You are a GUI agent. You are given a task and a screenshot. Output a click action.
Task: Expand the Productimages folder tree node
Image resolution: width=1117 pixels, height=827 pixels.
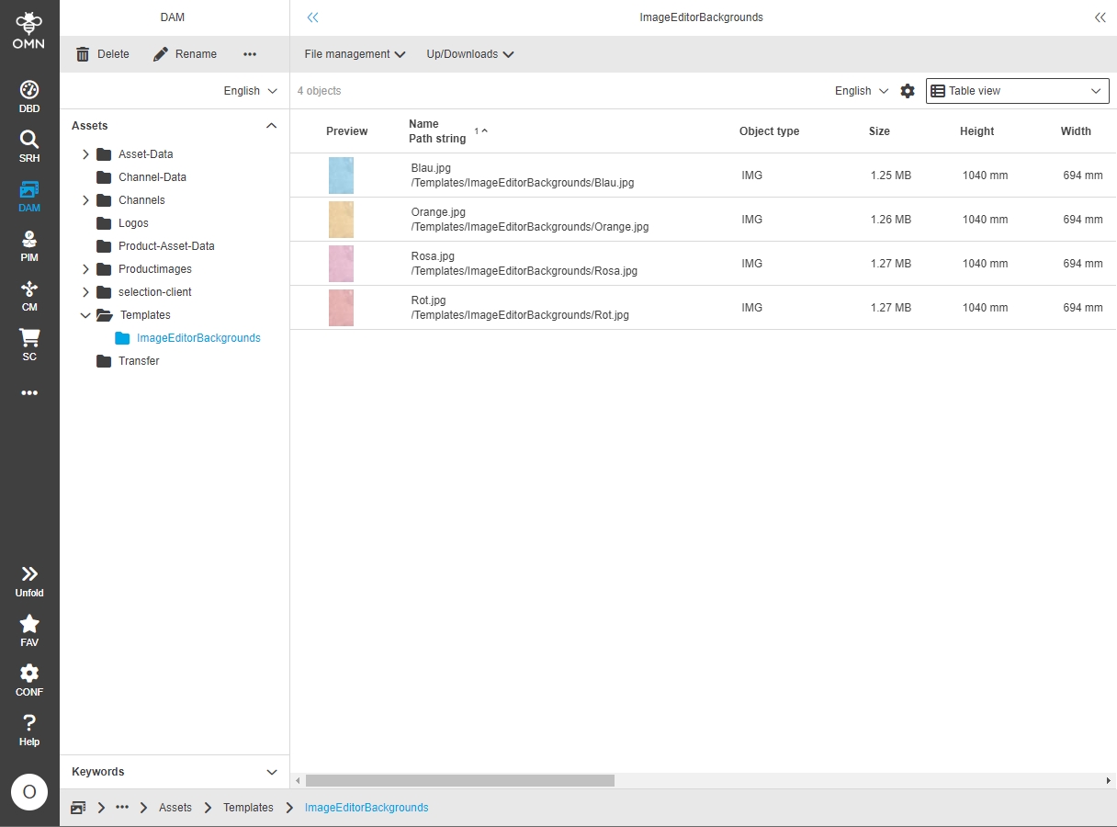[85, 269]
